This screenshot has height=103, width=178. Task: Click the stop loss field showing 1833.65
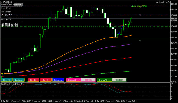click(88, 80)
